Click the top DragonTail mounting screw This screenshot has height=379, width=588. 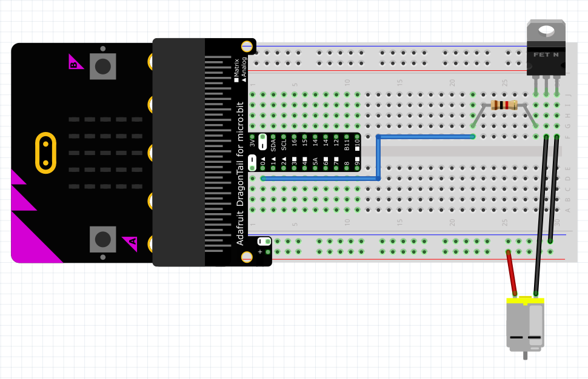(x=247, y=46)
